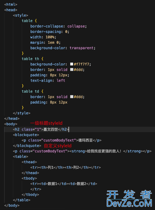The width and height of the screenshot is (155, 210).
Task: Click the opening <tbody> tag
Action: pyautogui.click(x=29, y=178)
